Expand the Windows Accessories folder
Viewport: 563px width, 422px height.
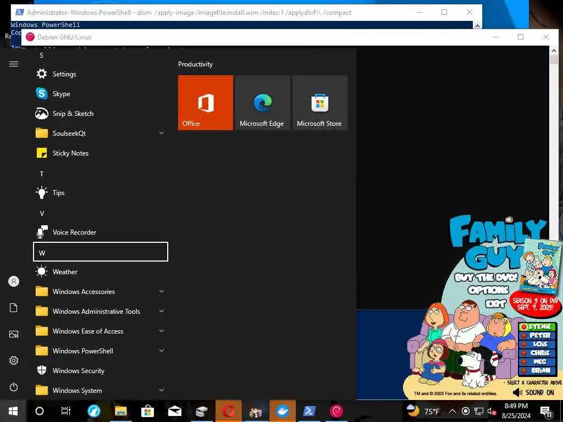pos(101,291)
